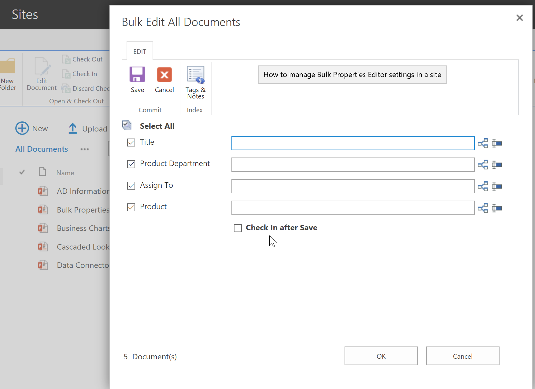Uncheck the Product Department checkbox
Screen dimensions: 535x389
[131, 164]
